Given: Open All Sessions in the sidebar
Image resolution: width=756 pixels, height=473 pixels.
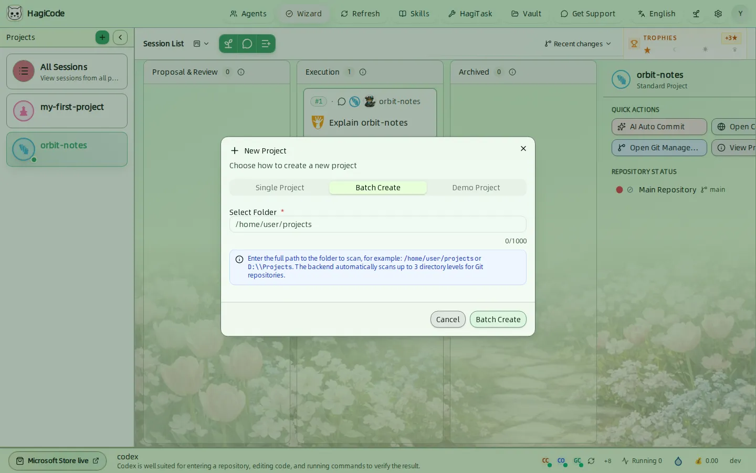Looking at the screenshot, I should pyautogui.click(x=67, y=71).
